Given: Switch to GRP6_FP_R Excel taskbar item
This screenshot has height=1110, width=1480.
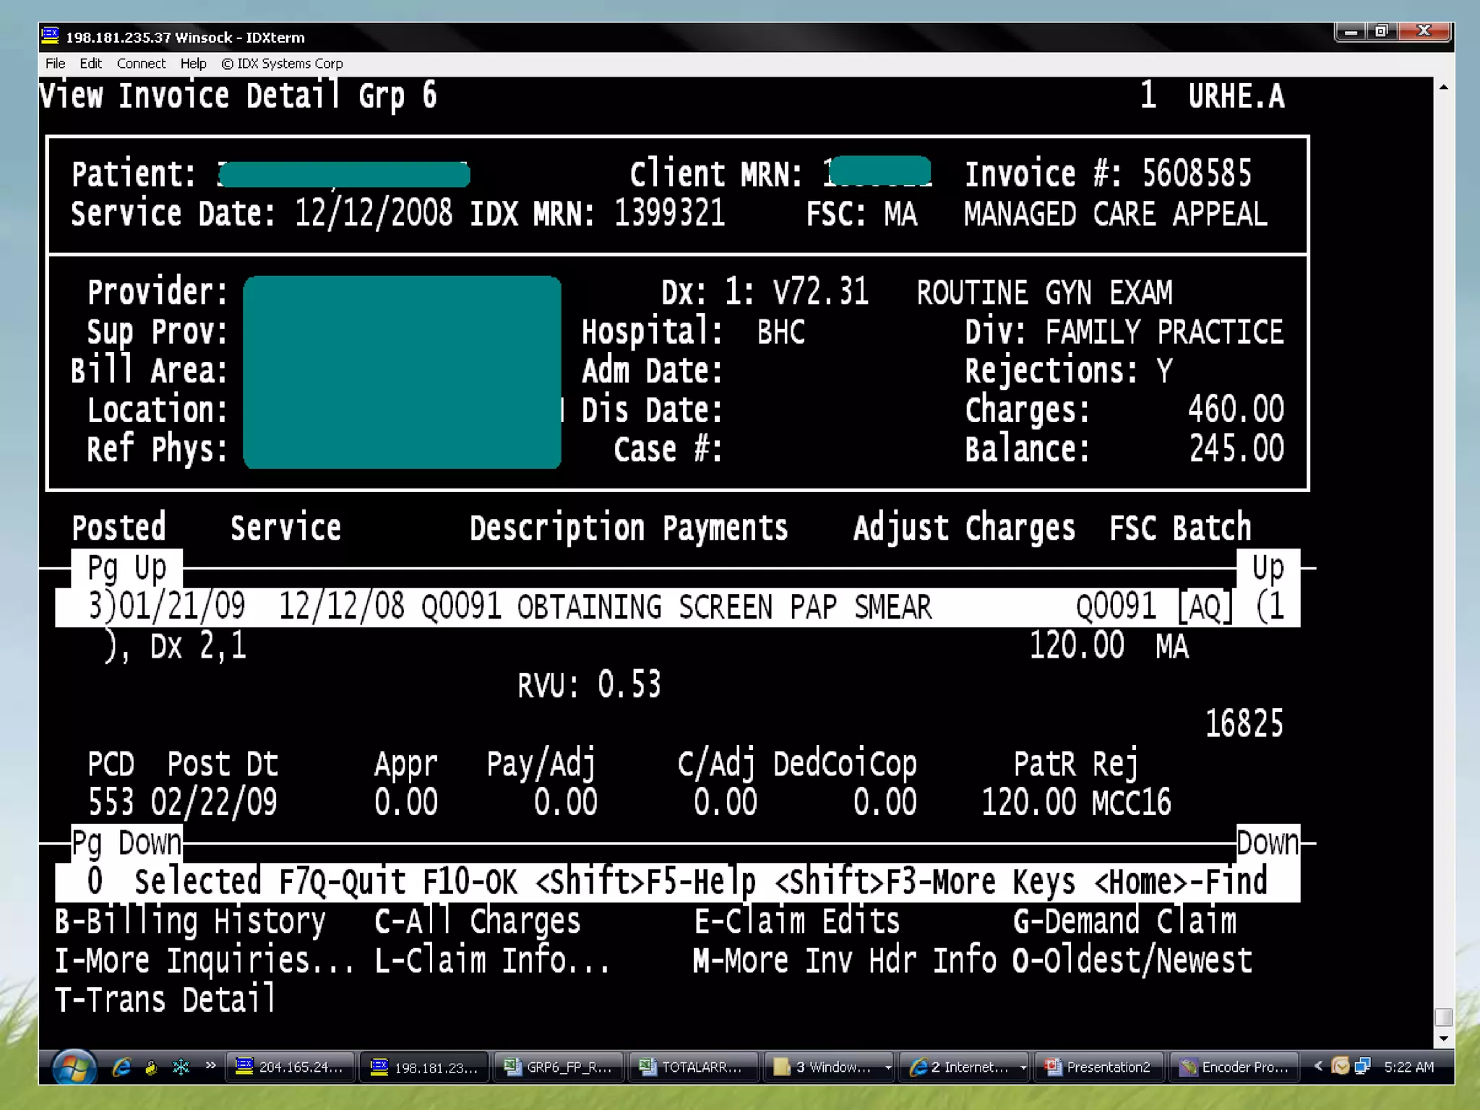Looking at the screenshot, I should pos(559,1067).
